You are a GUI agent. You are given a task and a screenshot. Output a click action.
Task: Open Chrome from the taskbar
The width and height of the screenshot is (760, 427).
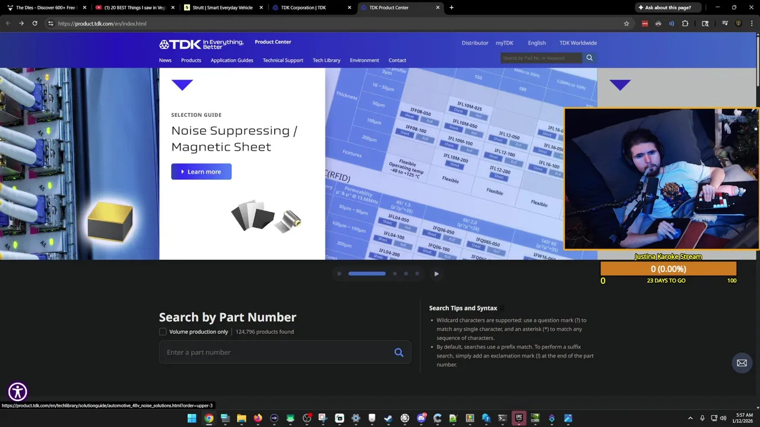pyautogui.click(x=209, y=418)
